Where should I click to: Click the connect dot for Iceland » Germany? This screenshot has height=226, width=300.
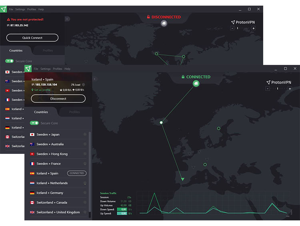pos(85,193)
